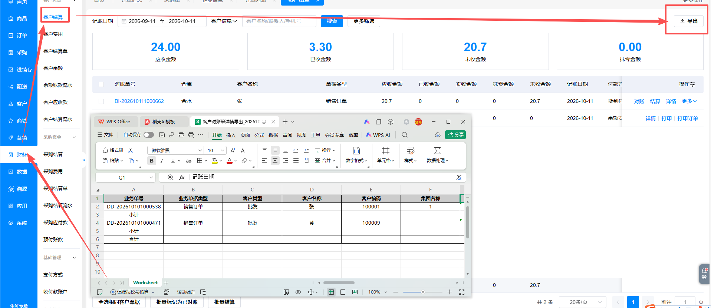Switch to page layout view in WPS
Viewport: 711px width, 308px height.
[x=343, y=292]
